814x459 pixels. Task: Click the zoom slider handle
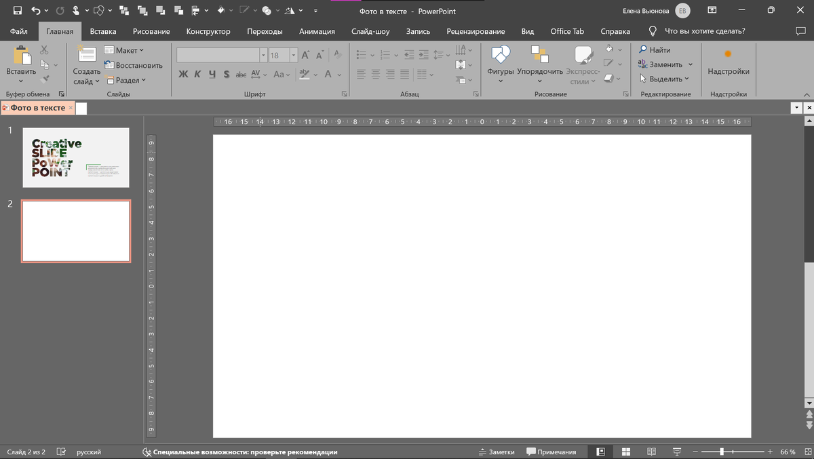click(x=722, y=452)
